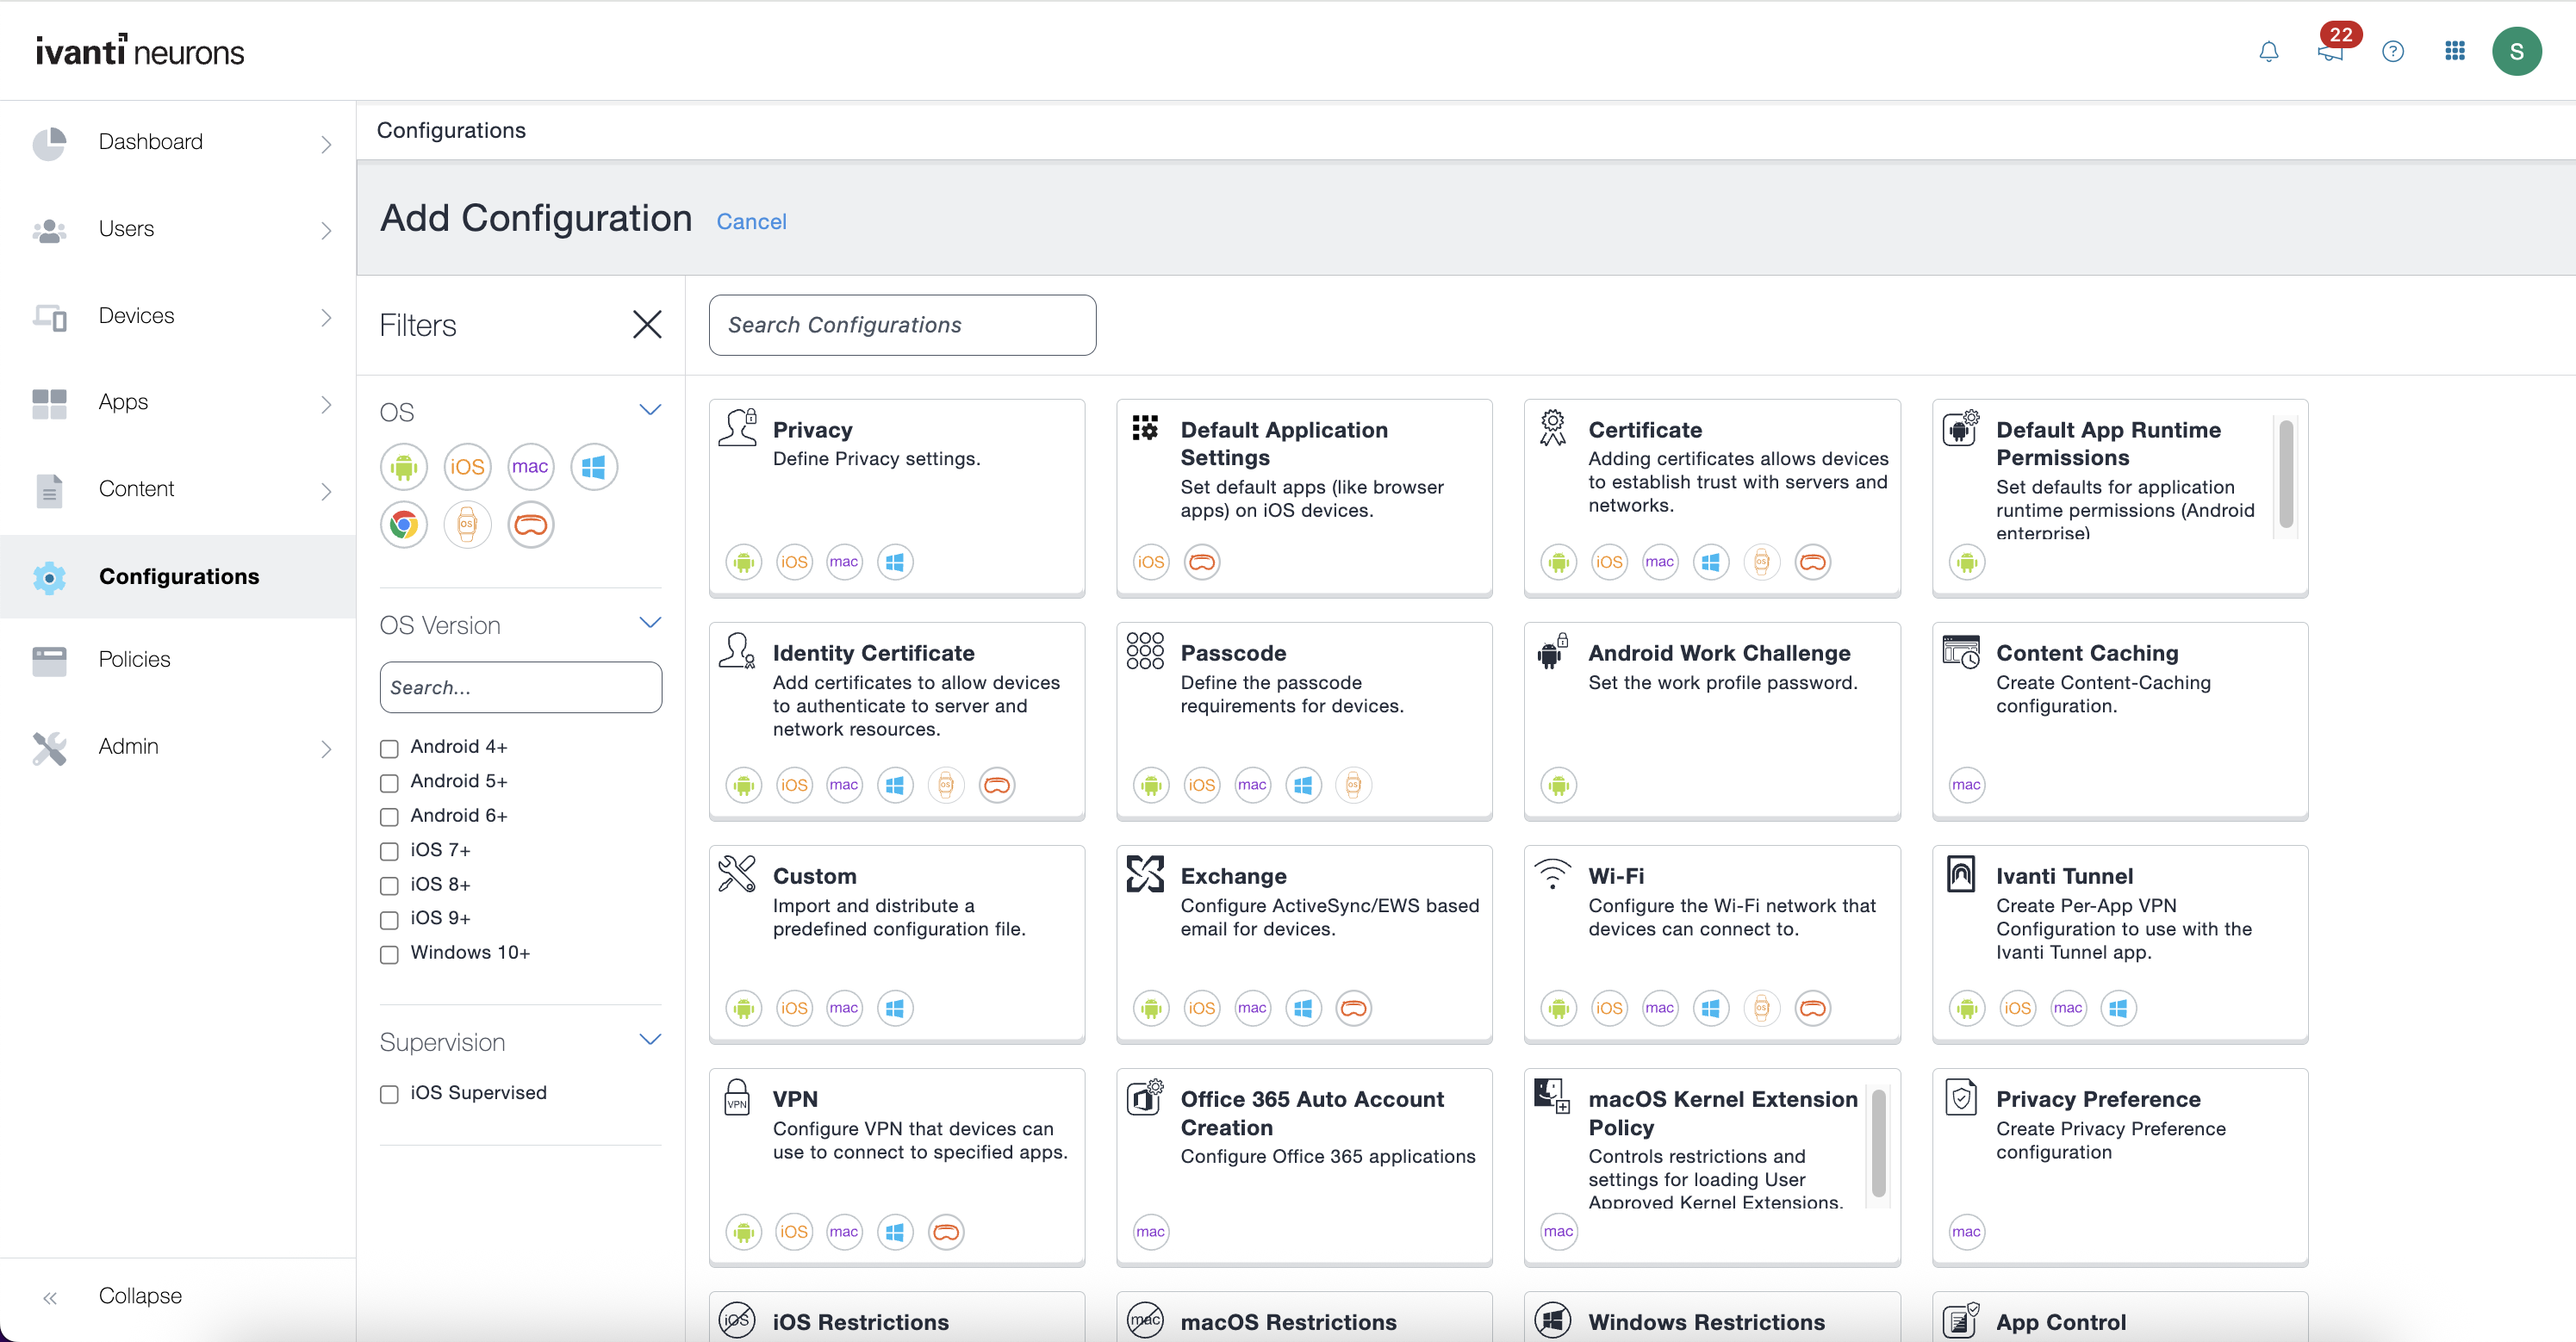
Task: Open Users in the sidebar
Action: [126, 229]
